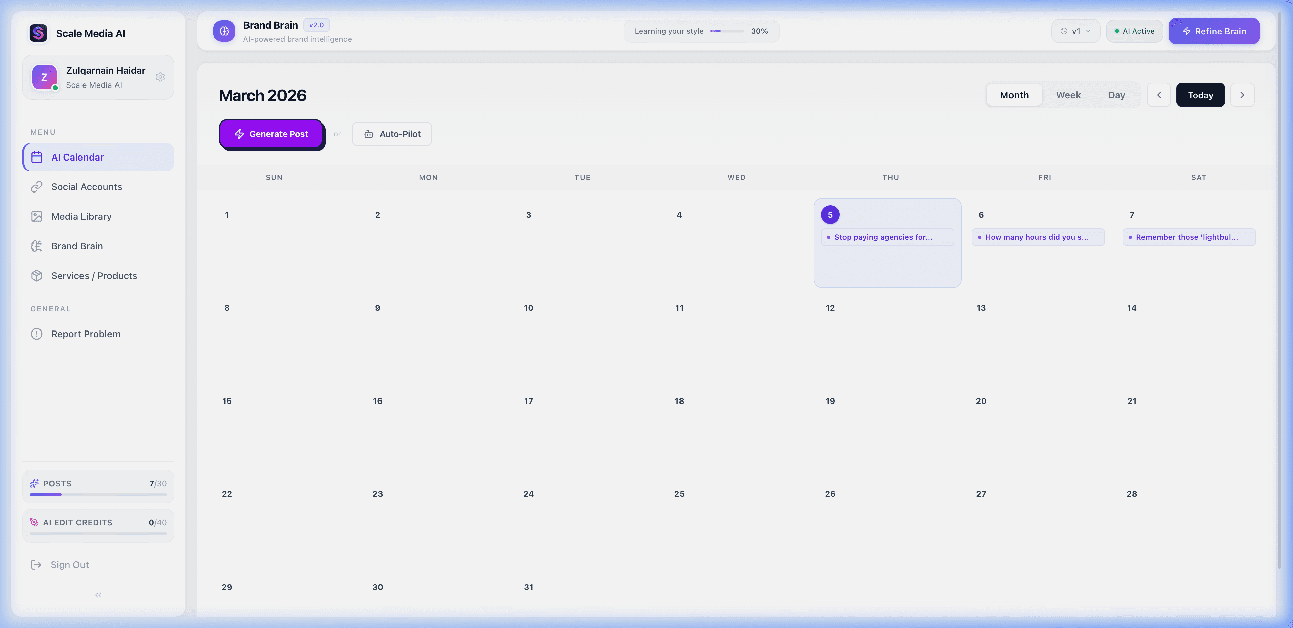The width and height of the screenshot is (1293, 628).
Task: Open the v1 version dropdown
Action: click(1076, 31)
